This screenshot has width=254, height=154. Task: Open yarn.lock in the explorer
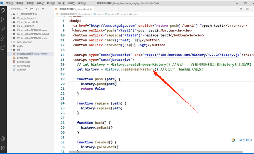click(x=22, y=70)
